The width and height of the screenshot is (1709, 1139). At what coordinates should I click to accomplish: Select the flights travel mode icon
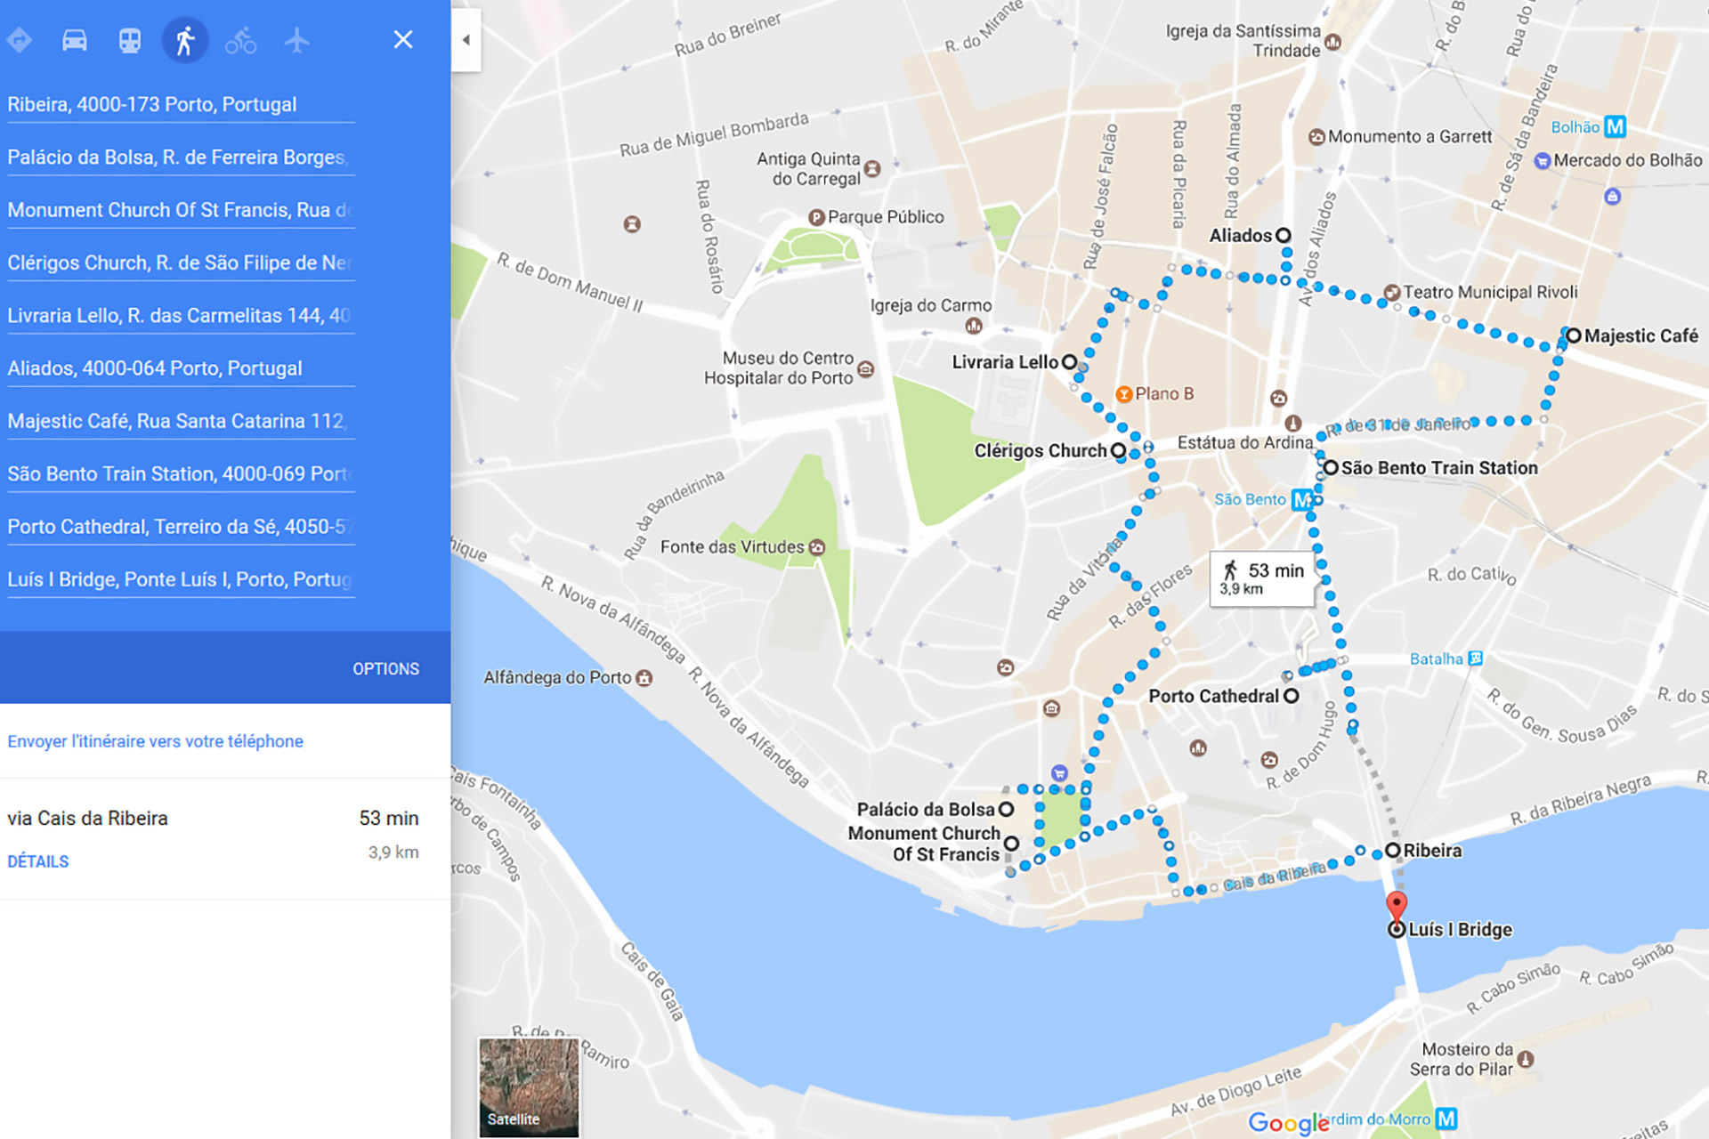pos(296,40)
